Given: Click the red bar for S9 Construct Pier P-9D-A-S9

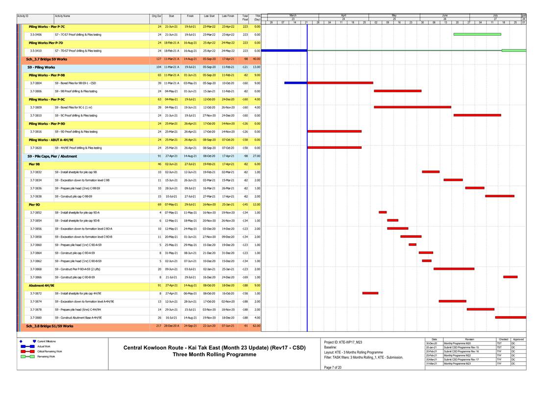Looking at the screenshot, I should click(454, 269).
